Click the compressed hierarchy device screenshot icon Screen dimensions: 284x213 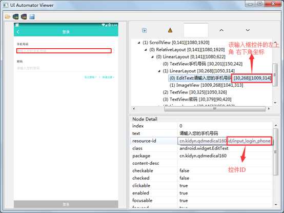point(24,16)
